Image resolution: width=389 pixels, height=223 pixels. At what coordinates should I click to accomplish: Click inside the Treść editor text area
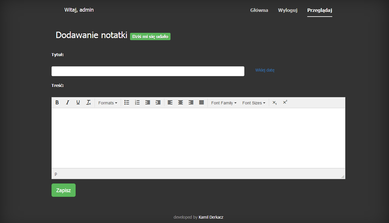tap(198, 138)
